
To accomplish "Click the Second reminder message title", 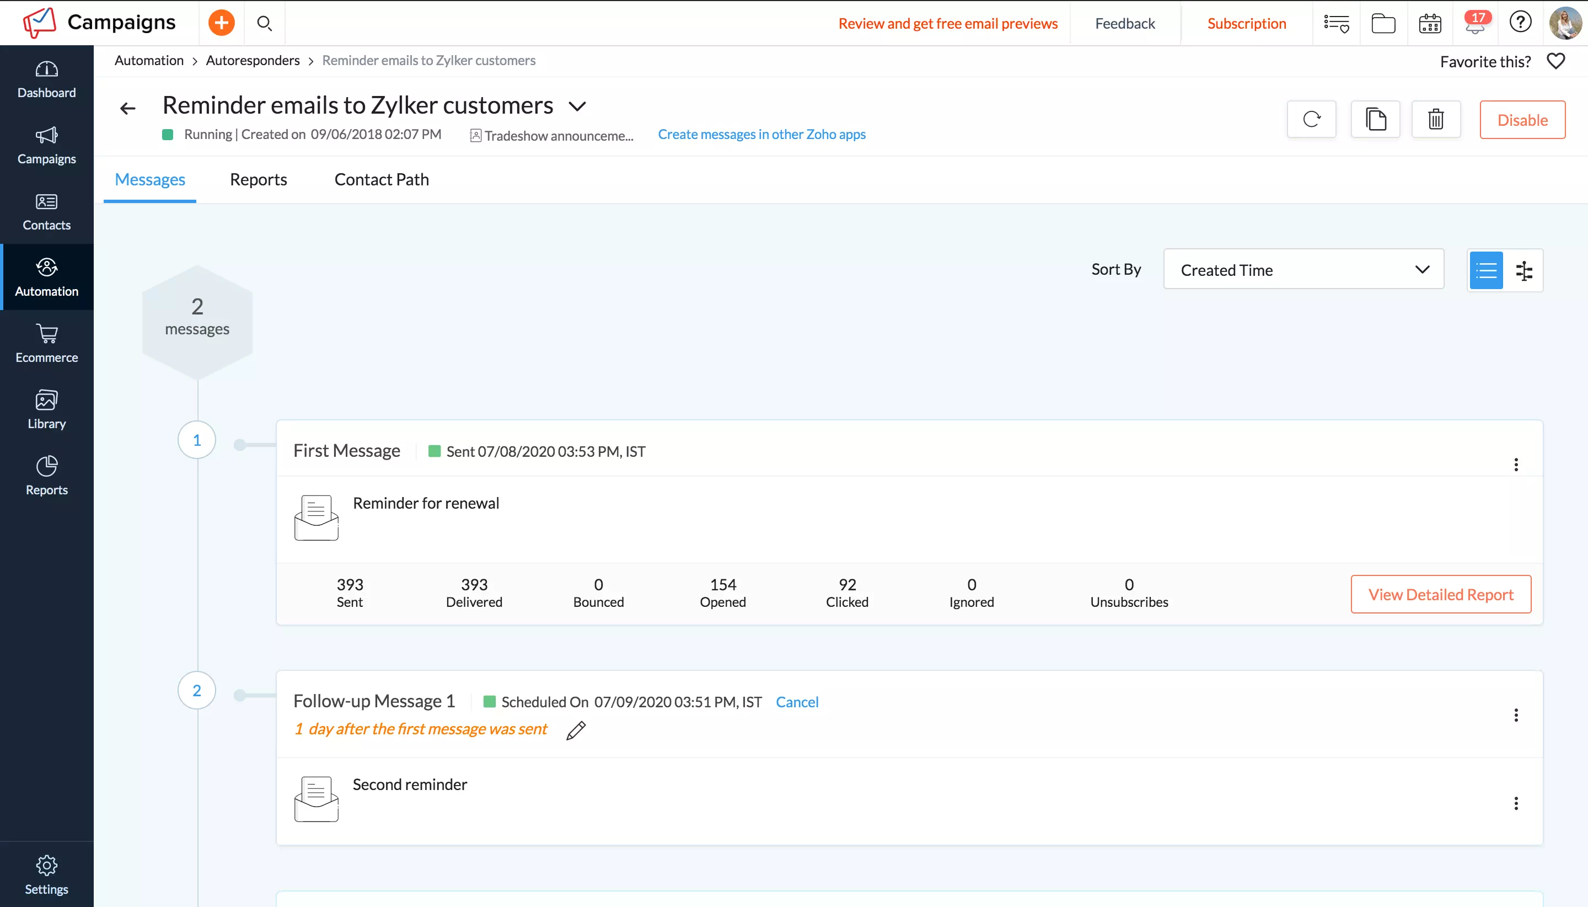I will point(410,785).
